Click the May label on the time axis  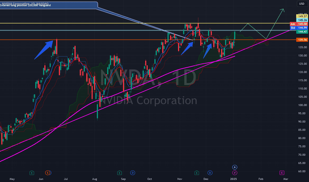pyautogui.click(x=12, y=179)
